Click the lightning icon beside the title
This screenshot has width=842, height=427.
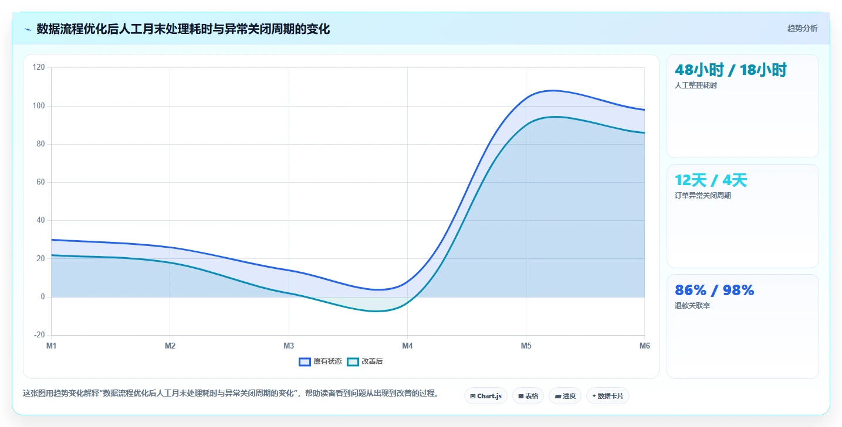click(x=28, y=29)
